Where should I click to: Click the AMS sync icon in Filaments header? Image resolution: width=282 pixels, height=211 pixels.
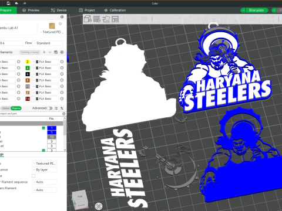click(56, 52)
